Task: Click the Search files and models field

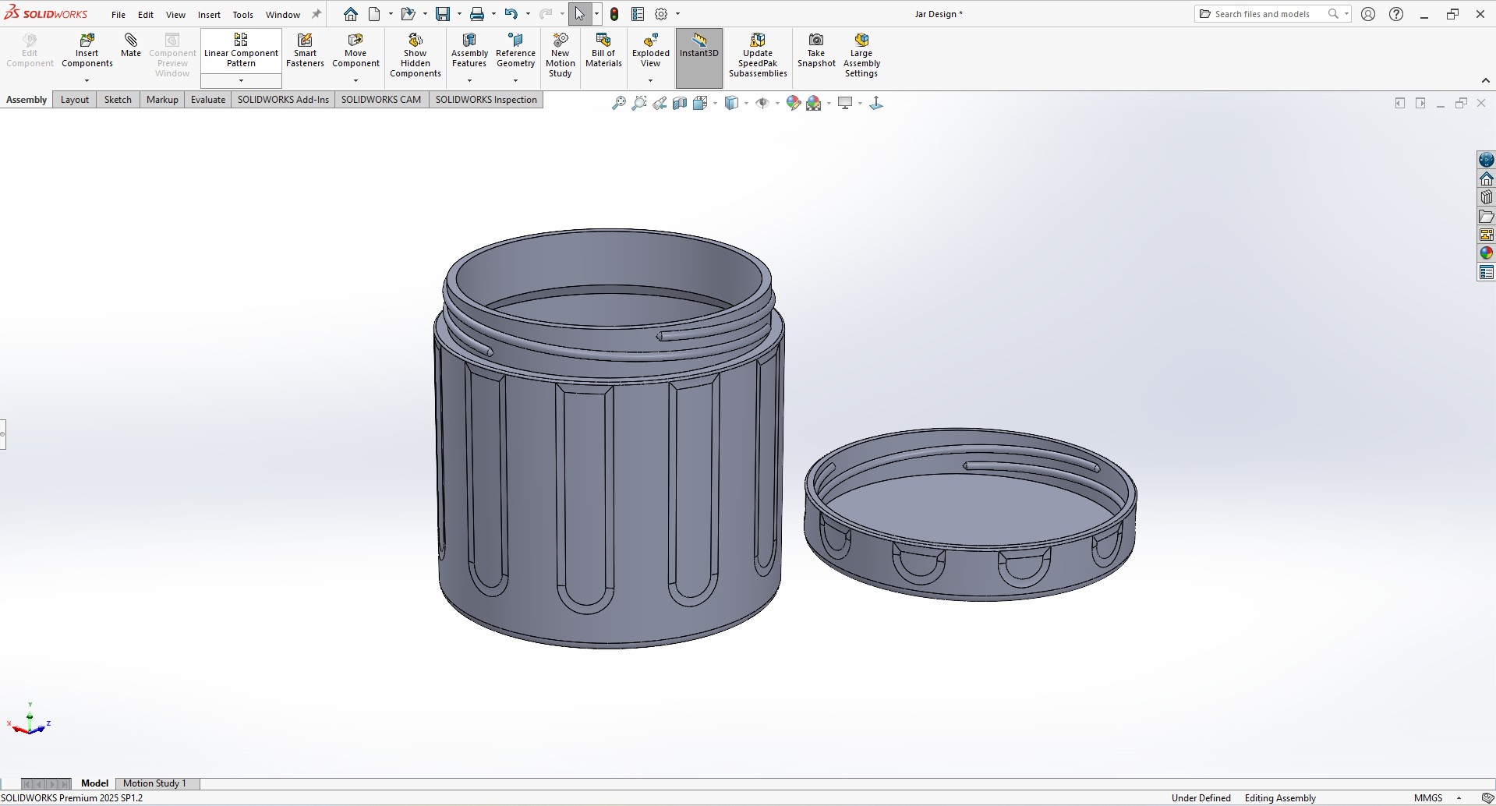Action: (x=1261, y=14)
